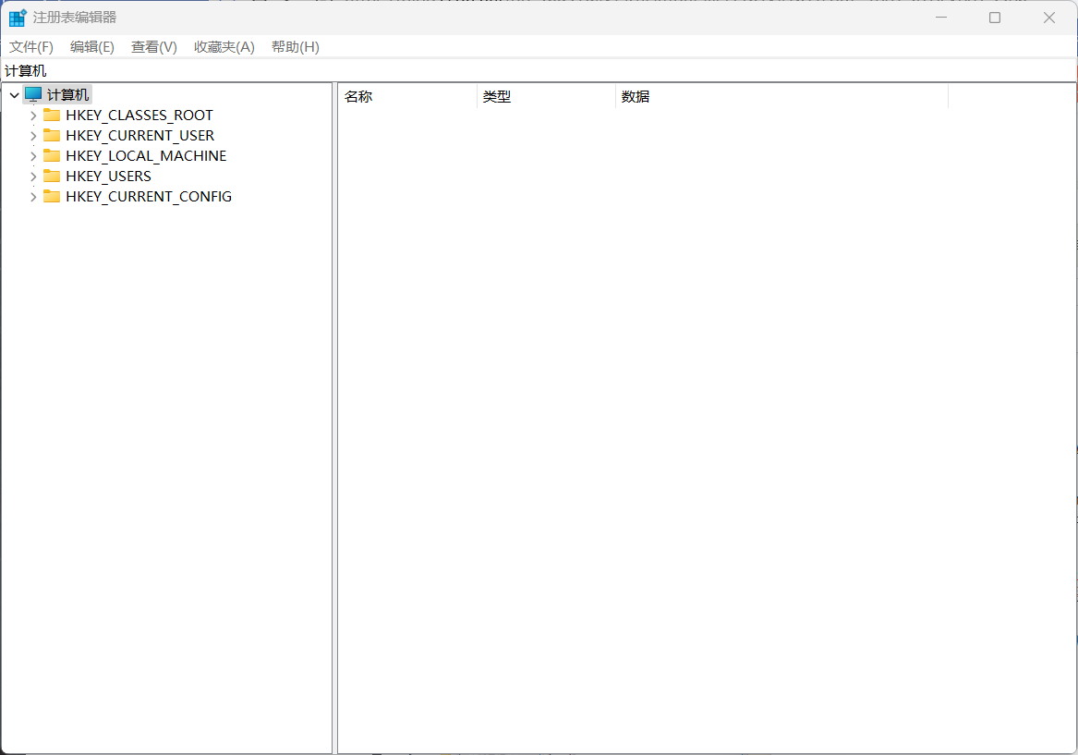Screen dimensions: 1078x755
Task: Click the folder icon of HKEY_CURRENT_USER
Action: 52,135
